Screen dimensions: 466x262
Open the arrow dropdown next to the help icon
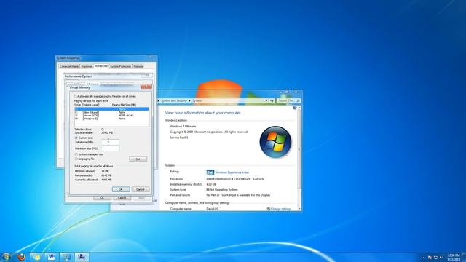pyautogui.click(x=299, y=108)
